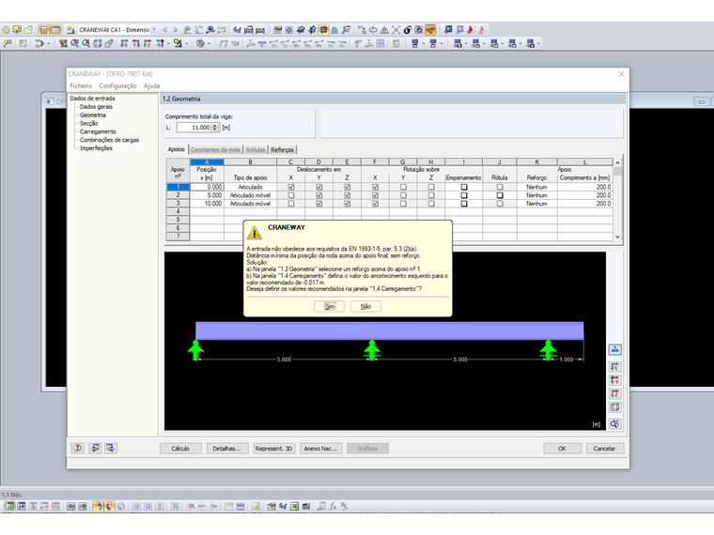This screenshot has width=714, height=535.
Task: Click the Anexo Nac... button
Action: pos(320,448)
